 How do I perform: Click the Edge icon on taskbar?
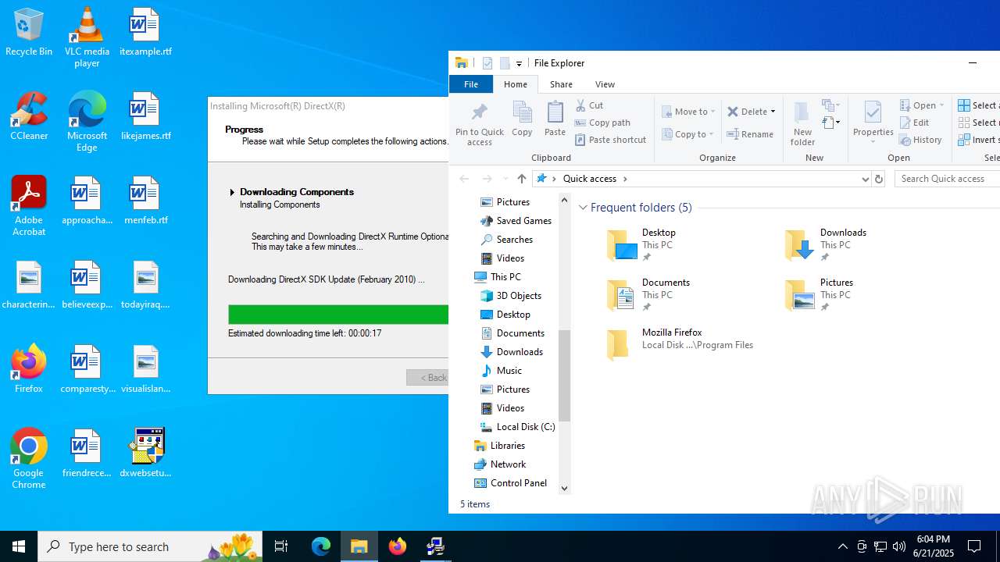[321, 546]
